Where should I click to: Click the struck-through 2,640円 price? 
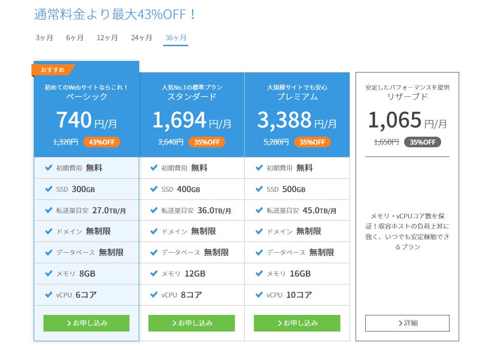point(171,142)
